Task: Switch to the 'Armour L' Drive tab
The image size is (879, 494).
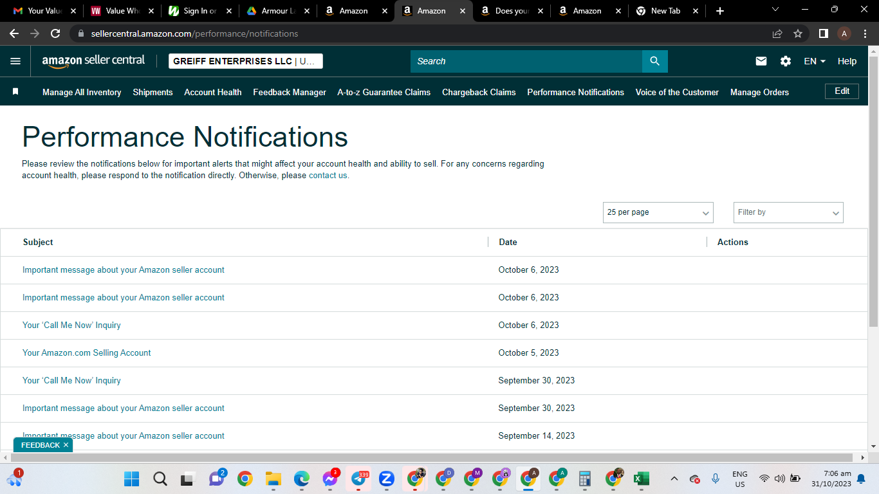Action: (x=277, y=11)
